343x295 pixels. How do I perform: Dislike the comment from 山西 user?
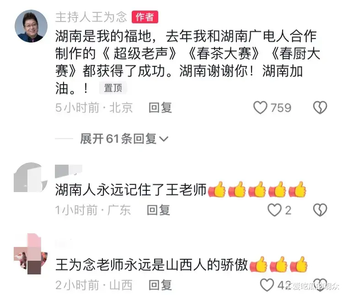(320, 285)
